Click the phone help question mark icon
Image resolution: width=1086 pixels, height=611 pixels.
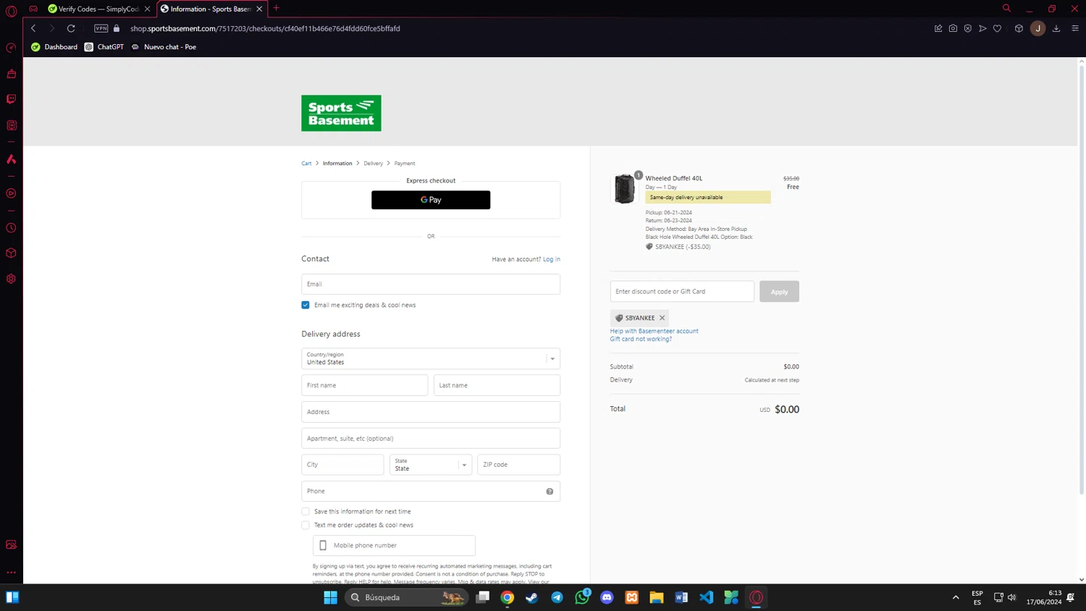point(550,492)
